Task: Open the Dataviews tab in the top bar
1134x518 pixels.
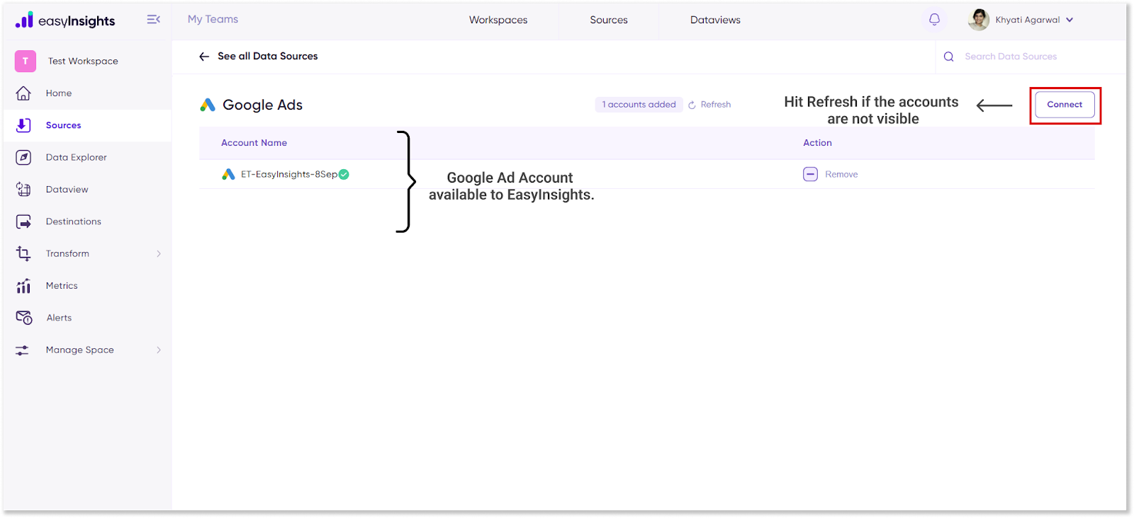Action: pos(715,20)
